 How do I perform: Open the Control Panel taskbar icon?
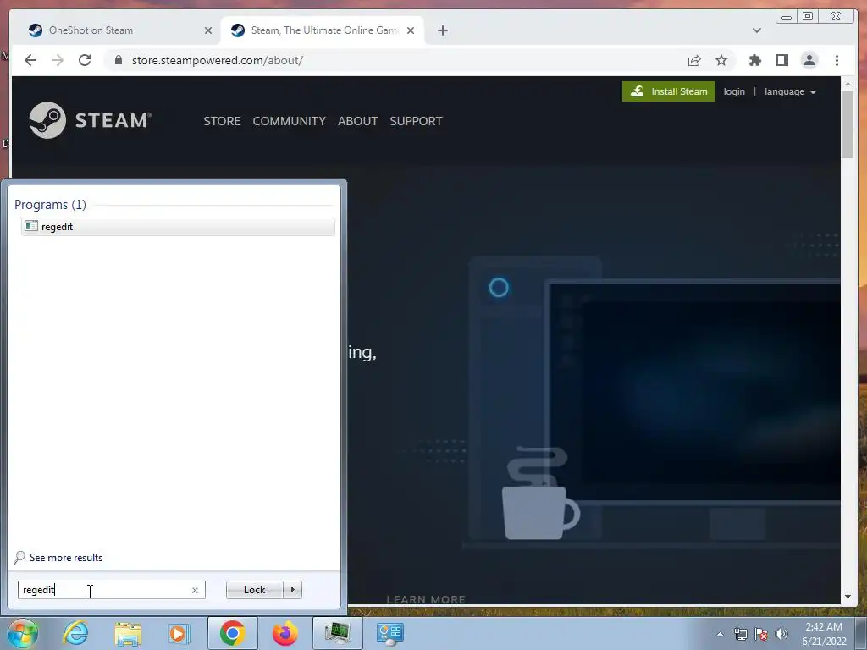(390, 633)
